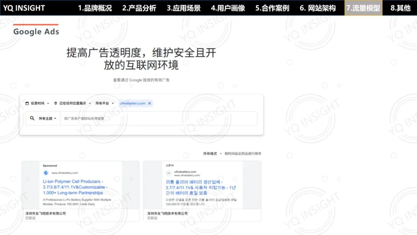Click the 스폰서 label in the Korean ad
The image size is (417, 235).
pos(170,165)
